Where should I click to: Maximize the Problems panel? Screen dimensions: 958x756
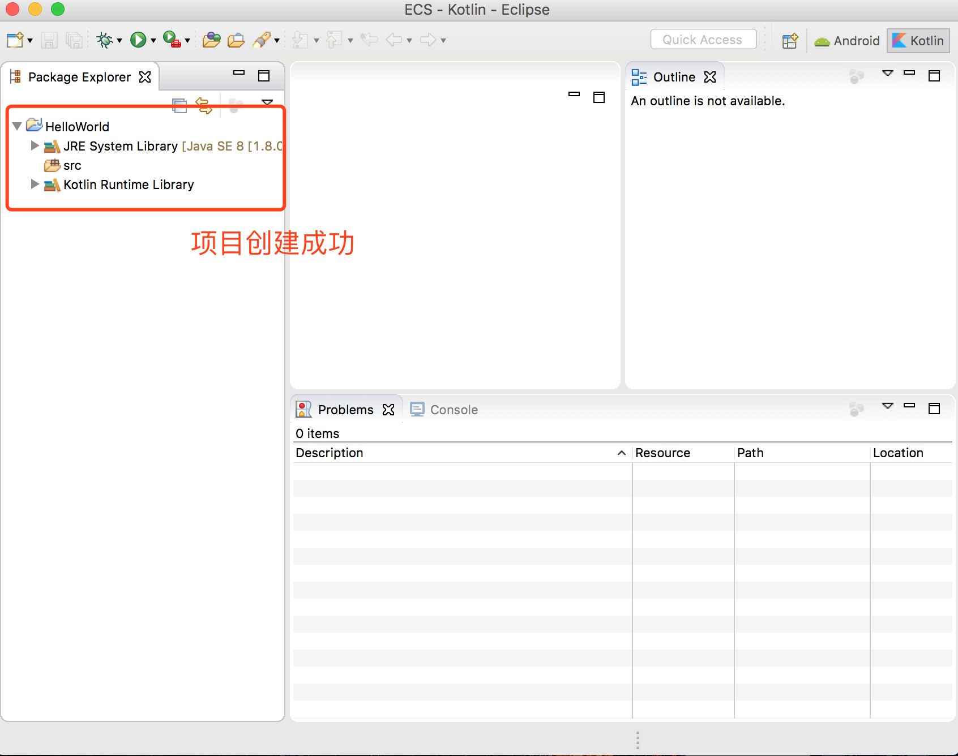[x=934, y=409]
